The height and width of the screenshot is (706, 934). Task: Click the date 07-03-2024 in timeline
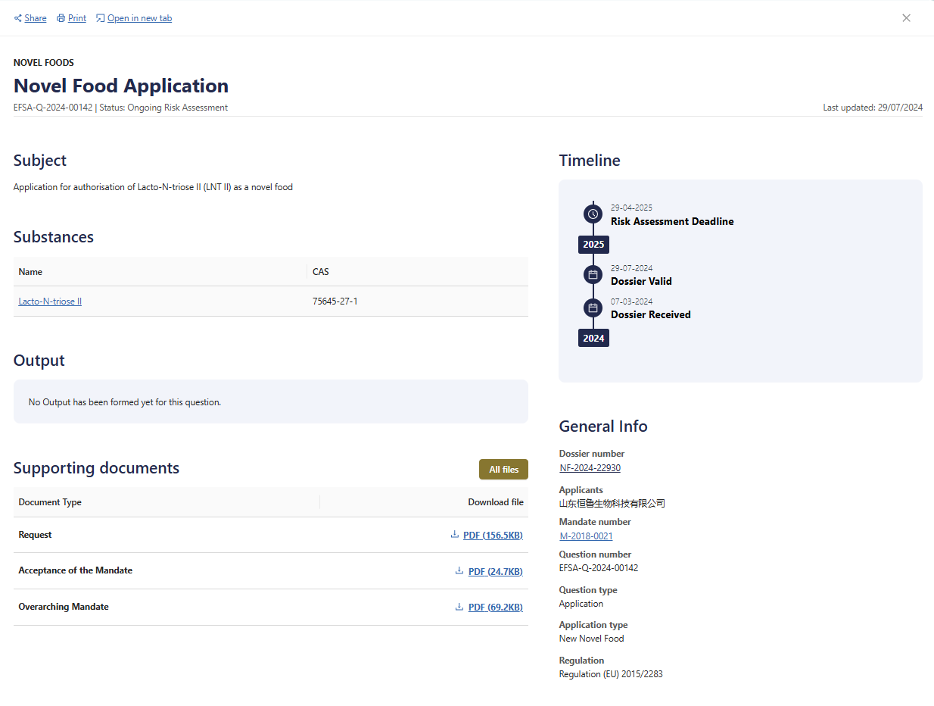point(631,301)
